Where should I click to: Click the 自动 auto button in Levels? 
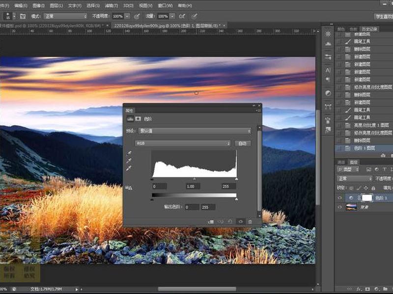point(242,144)
